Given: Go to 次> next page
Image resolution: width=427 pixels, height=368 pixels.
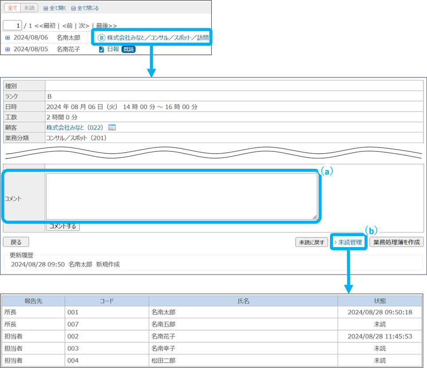Looking at the screenshot, I should click(84, 26).
